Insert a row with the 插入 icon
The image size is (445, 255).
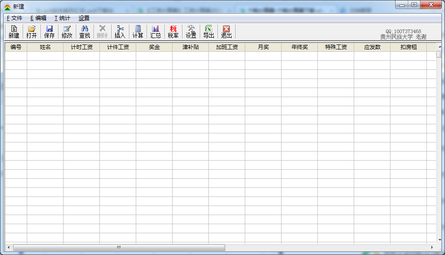[120, 32]
